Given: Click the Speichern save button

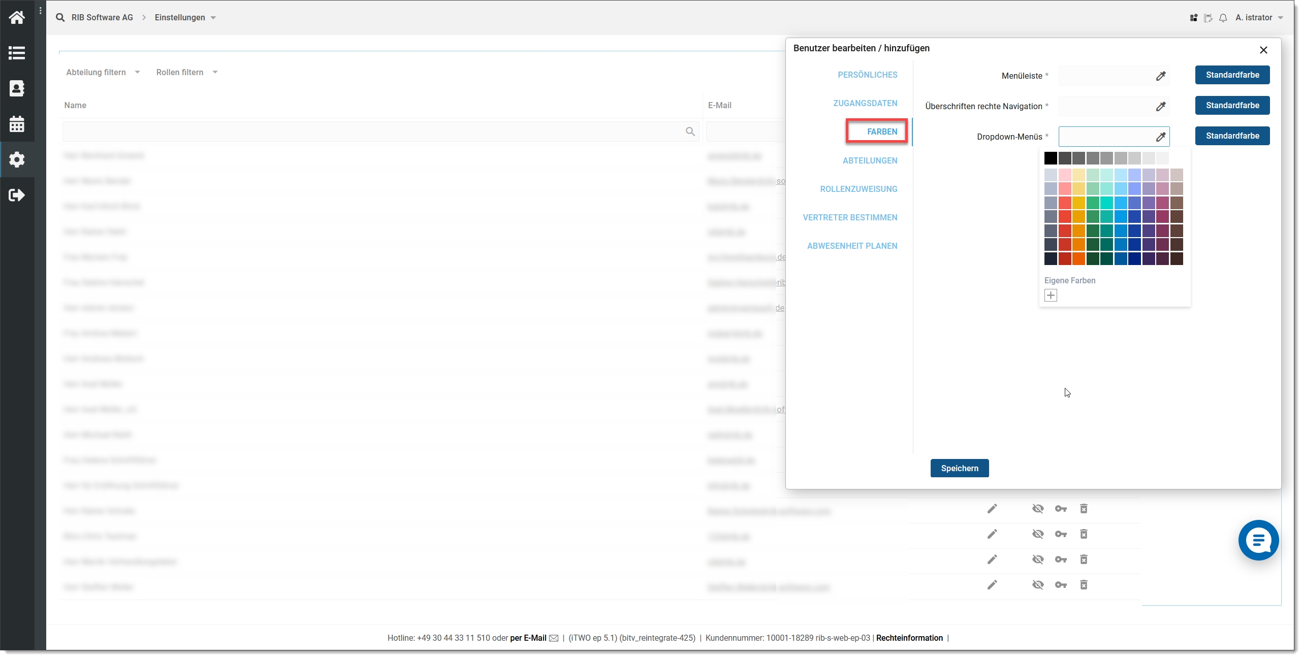Looking at the screenshot, I should coord(960,468).
